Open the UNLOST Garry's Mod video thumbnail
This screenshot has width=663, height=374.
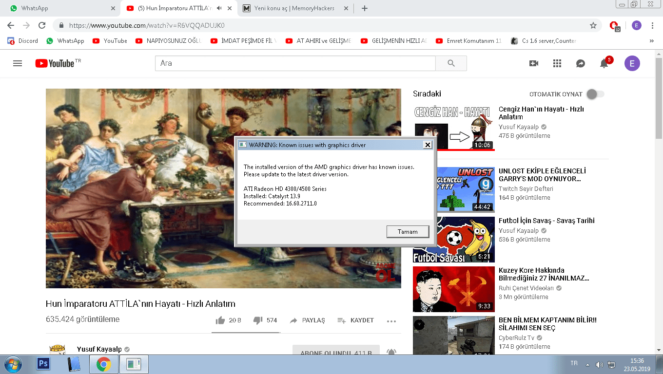(454, 189)
